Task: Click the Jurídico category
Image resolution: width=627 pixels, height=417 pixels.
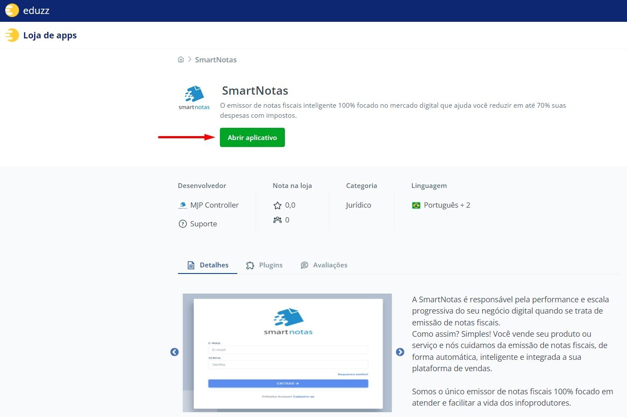Action: click(358, 205)
